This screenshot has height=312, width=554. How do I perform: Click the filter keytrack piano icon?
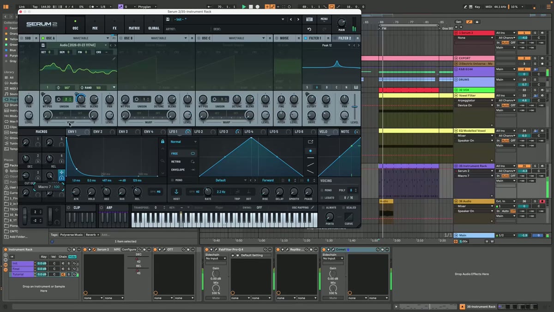pos(356,87)
